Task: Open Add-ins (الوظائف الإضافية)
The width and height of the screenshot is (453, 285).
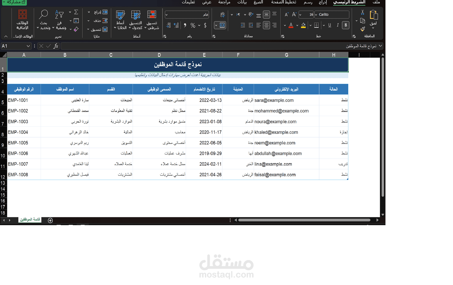Action: point(22,20)
